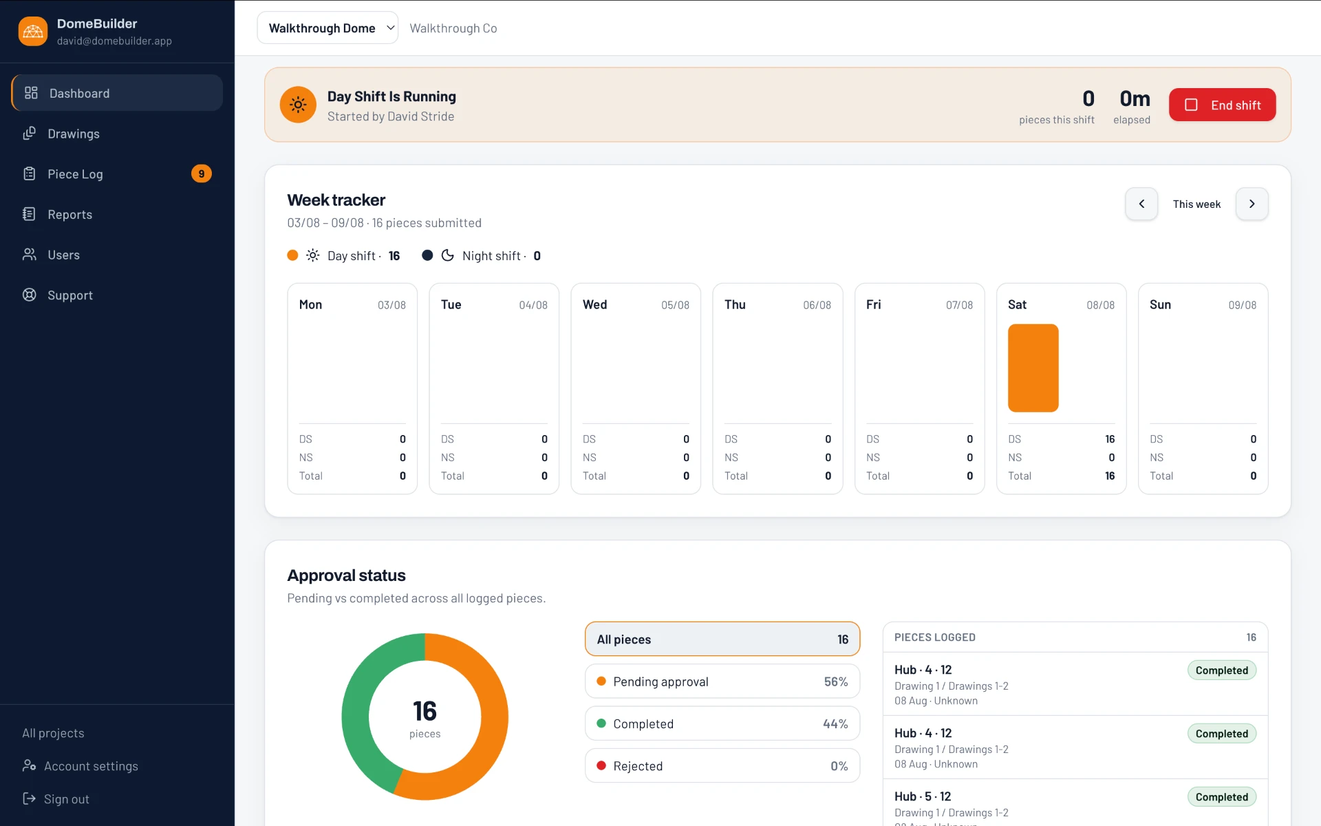This screenshot has height=826, width=1321.
Task: Click Sign out link
Action: click(56, 798)
